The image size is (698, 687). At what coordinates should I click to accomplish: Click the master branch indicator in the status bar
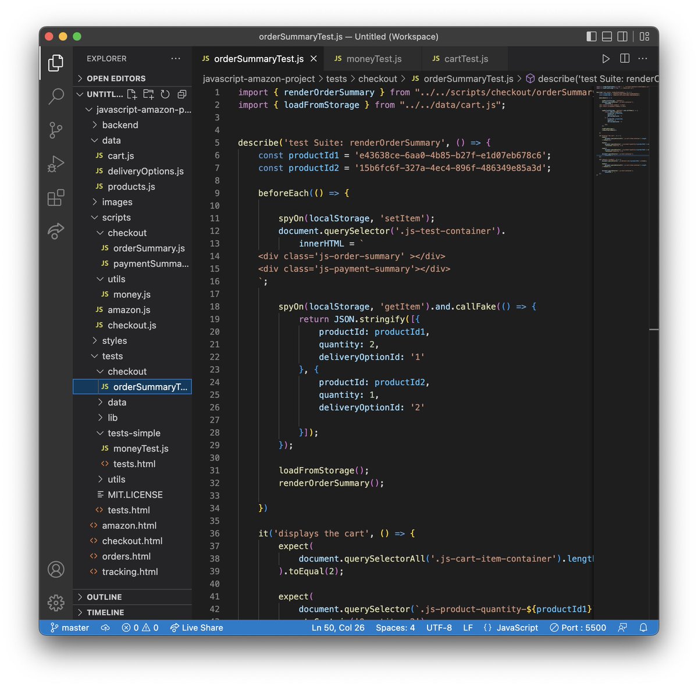click(69, 628)
